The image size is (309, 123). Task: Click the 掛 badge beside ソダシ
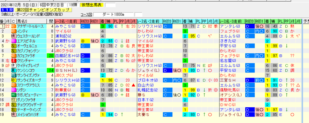point(14,90)
